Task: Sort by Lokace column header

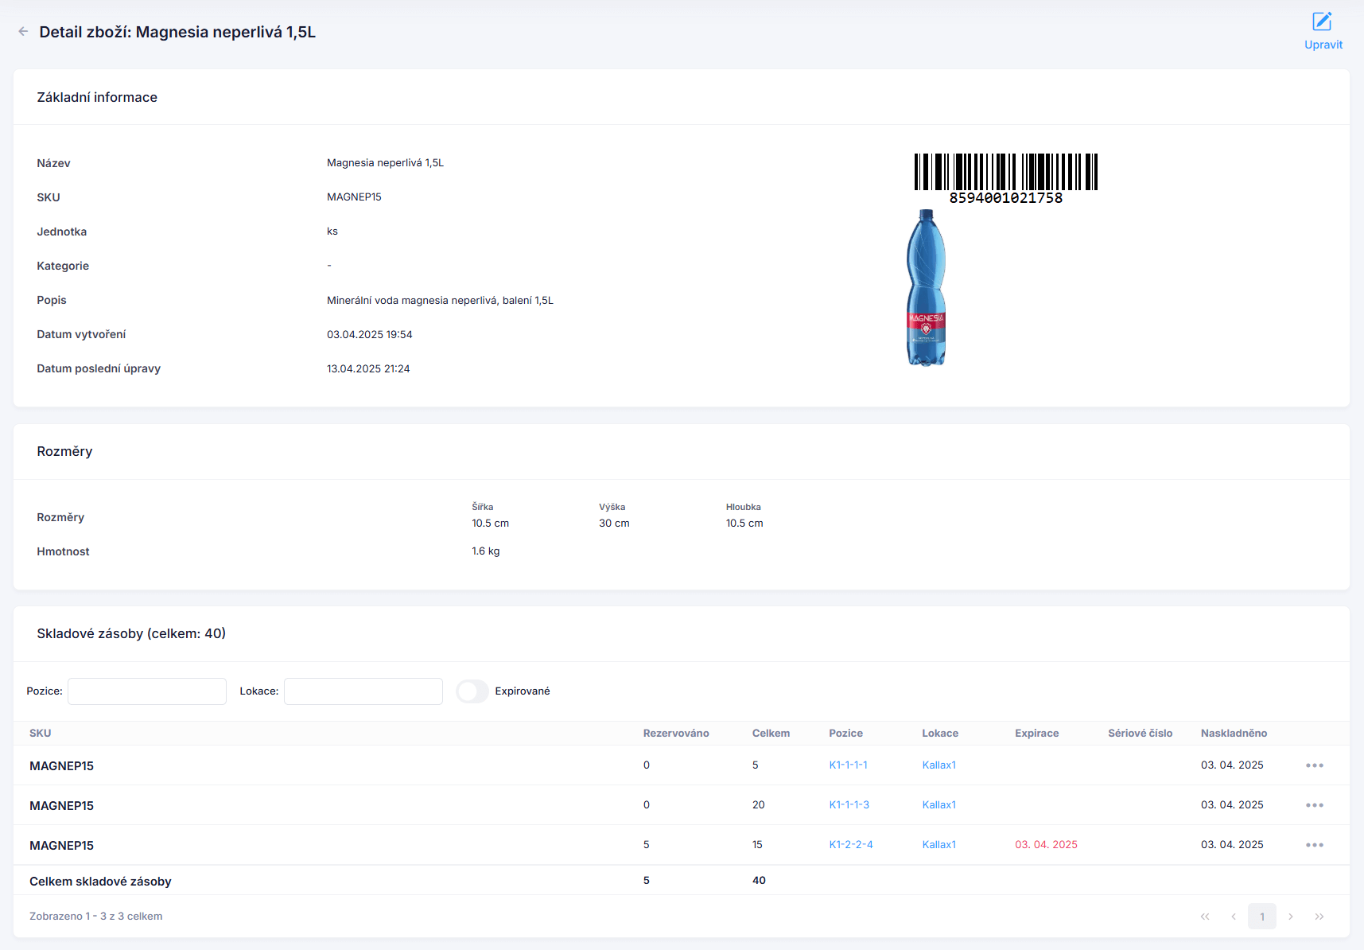Action: click(940, 734)
